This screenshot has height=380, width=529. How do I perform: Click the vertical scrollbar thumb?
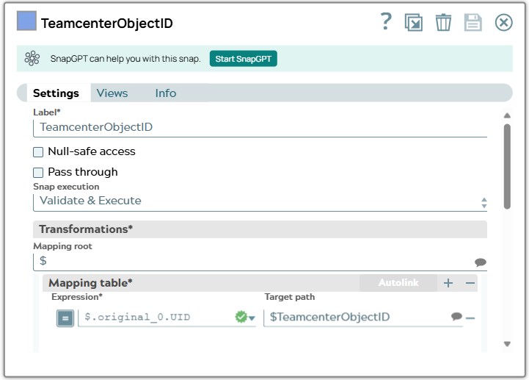point(507,167)
